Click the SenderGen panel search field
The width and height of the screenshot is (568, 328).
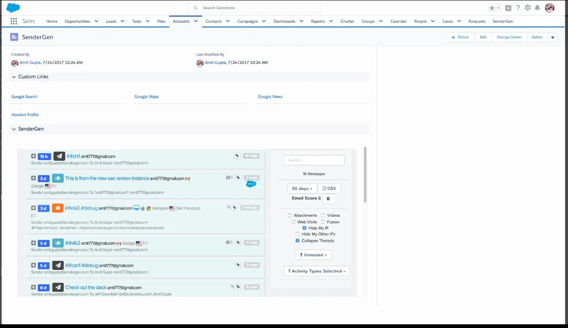coord(314,160)
